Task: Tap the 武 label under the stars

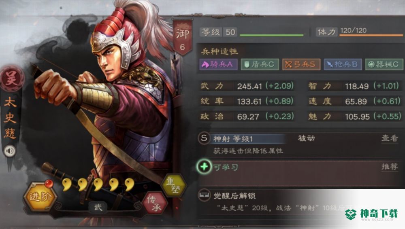Action: 98,207
